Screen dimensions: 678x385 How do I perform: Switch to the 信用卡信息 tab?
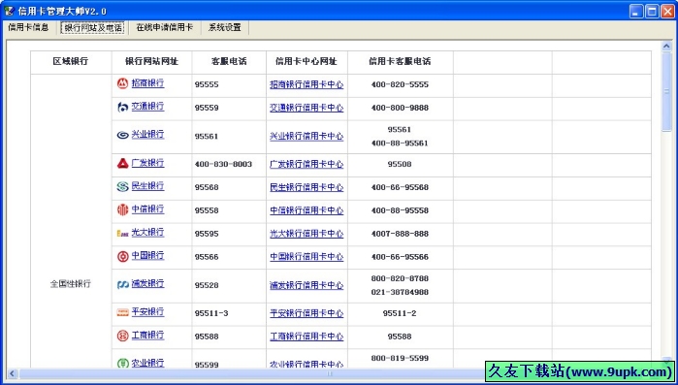28,28
